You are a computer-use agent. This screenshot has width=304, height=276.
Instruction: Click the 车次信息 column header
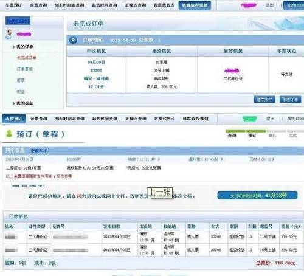click(96, 51)
